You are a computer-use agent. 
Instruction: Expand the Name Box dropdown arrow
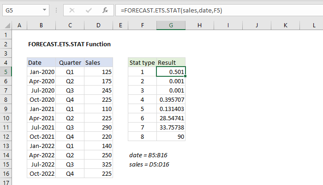[x=44, y=10]
